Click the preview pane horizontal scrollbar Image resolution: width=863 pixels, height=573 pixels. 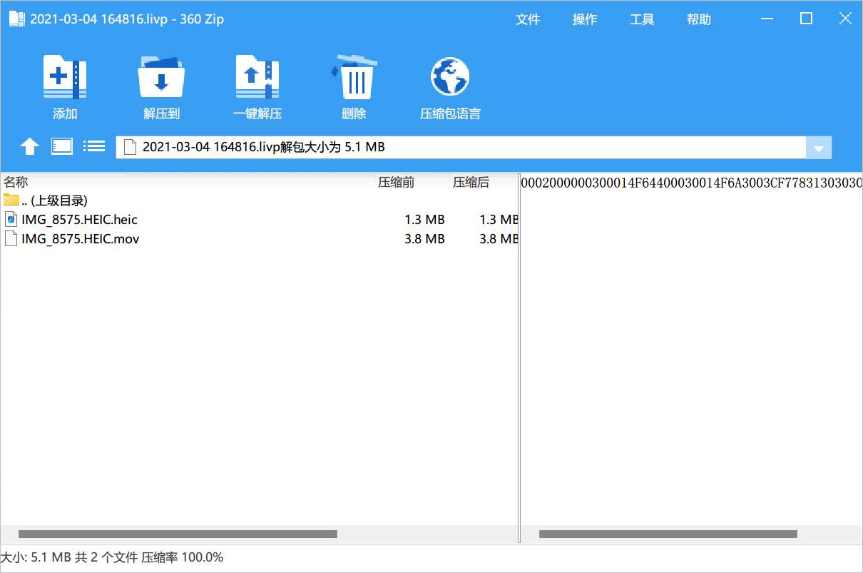(668, 534)
